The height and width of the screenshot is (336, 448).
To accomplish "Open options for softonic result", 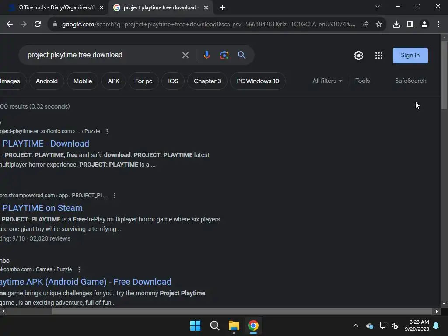I will pos(107,131).
